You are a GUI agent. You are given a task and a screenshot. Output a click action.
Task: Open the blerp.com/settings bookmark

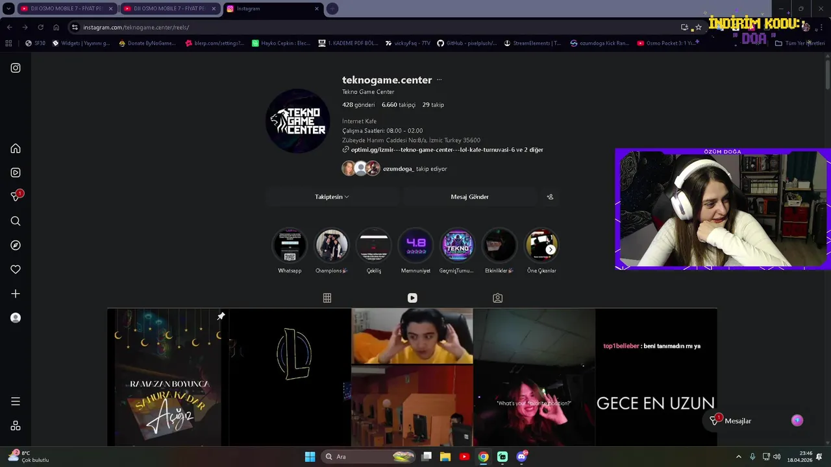click(215, 43)
